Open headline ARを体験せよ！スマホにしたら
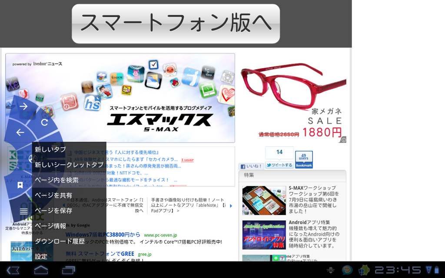 click(x=126, y=159)
